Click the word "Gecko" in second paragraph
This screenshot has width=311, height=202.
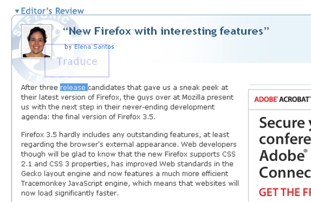tap(32, 174)
